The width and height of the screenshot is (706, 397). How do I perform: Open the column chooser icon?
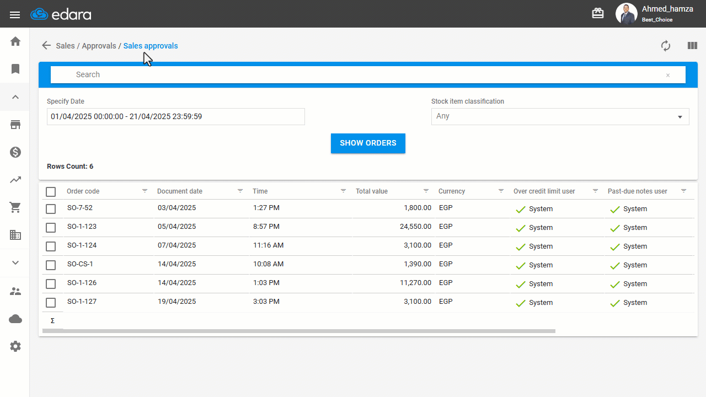[692, 46]
